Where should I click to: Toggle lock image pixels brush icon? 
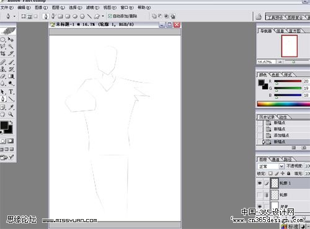[x=277, y=173]
